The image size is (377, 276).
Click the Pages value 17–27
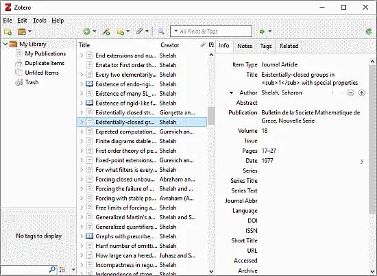tap(269, 151)
